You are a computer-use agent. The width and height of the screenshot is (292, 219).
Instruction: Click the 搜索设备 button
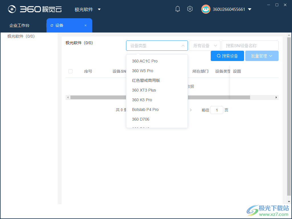tap(227, 56)
